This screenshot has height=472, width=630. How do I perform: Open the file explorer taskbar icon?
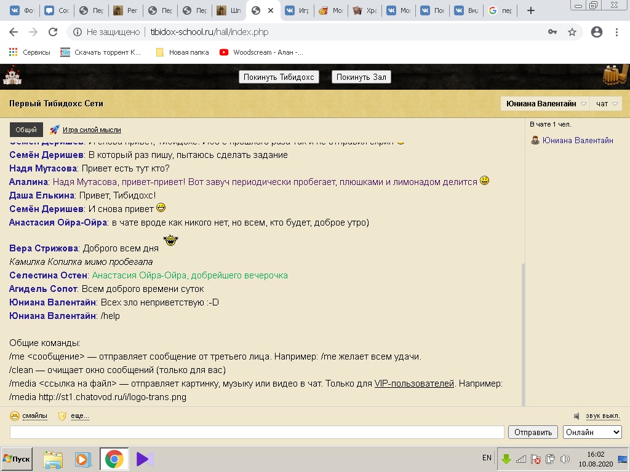(53, 459)
